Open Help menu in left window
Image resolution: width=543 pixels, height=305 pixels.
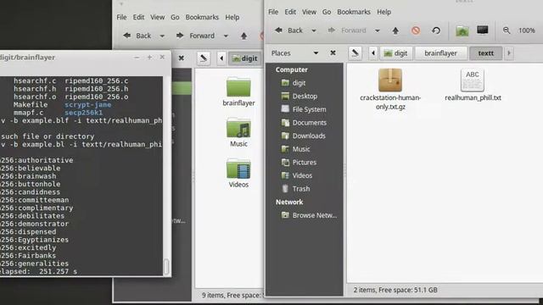point(232,17)
